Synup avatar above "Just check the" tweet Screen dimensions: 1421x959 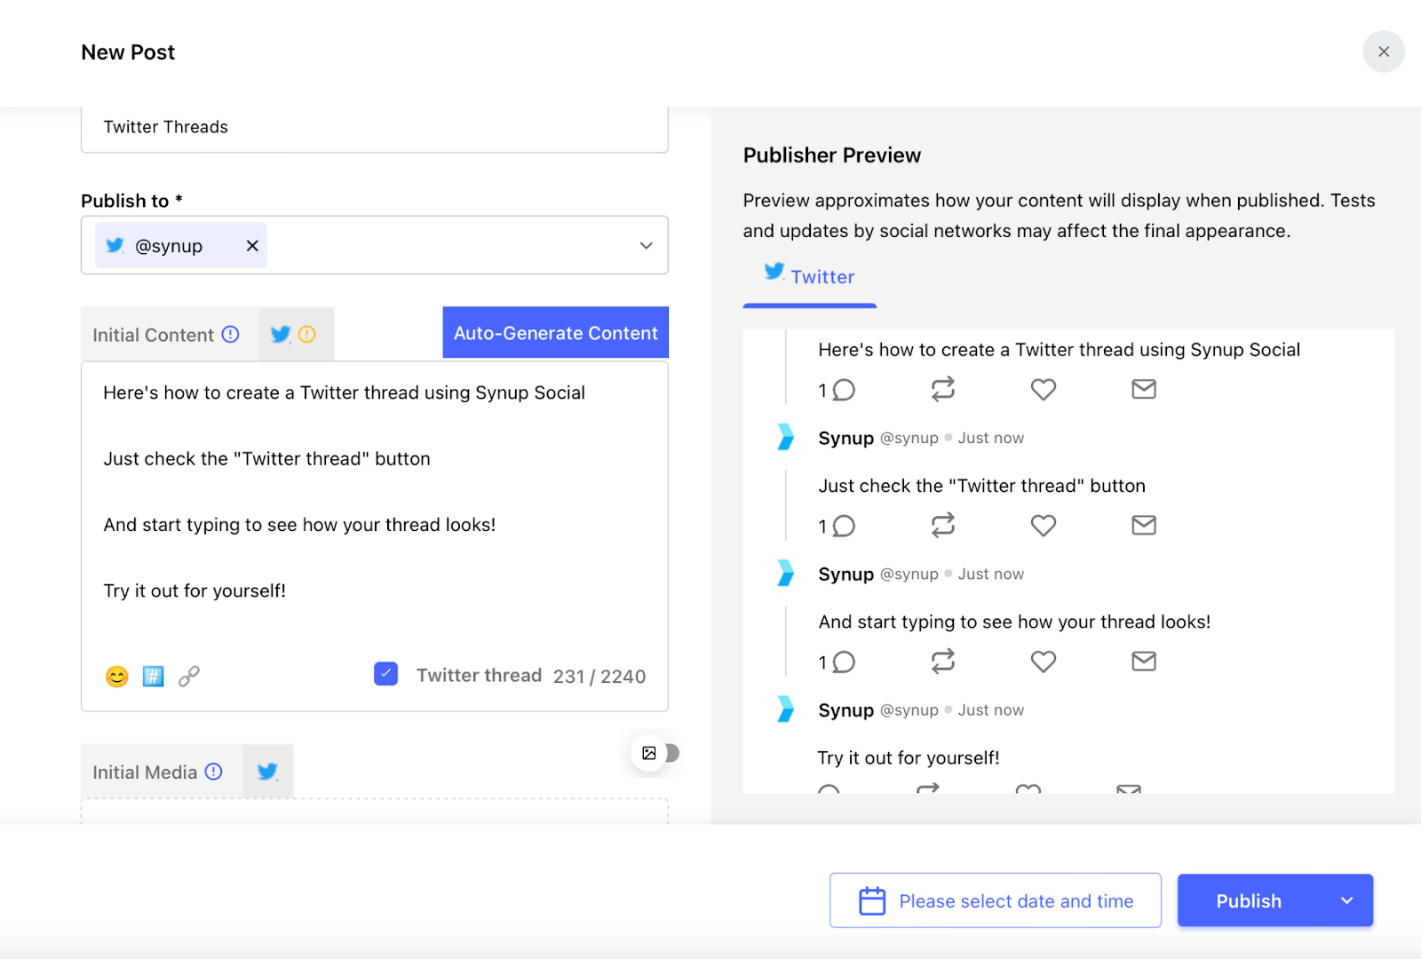(x=785, y=437)
